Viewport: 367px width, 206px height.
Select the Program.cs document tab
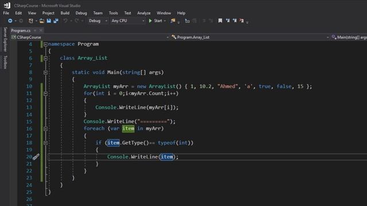21,30
